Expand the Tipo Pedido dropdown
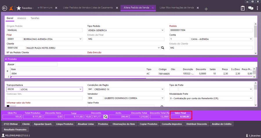The image size is (261, 138). point(162,30)
